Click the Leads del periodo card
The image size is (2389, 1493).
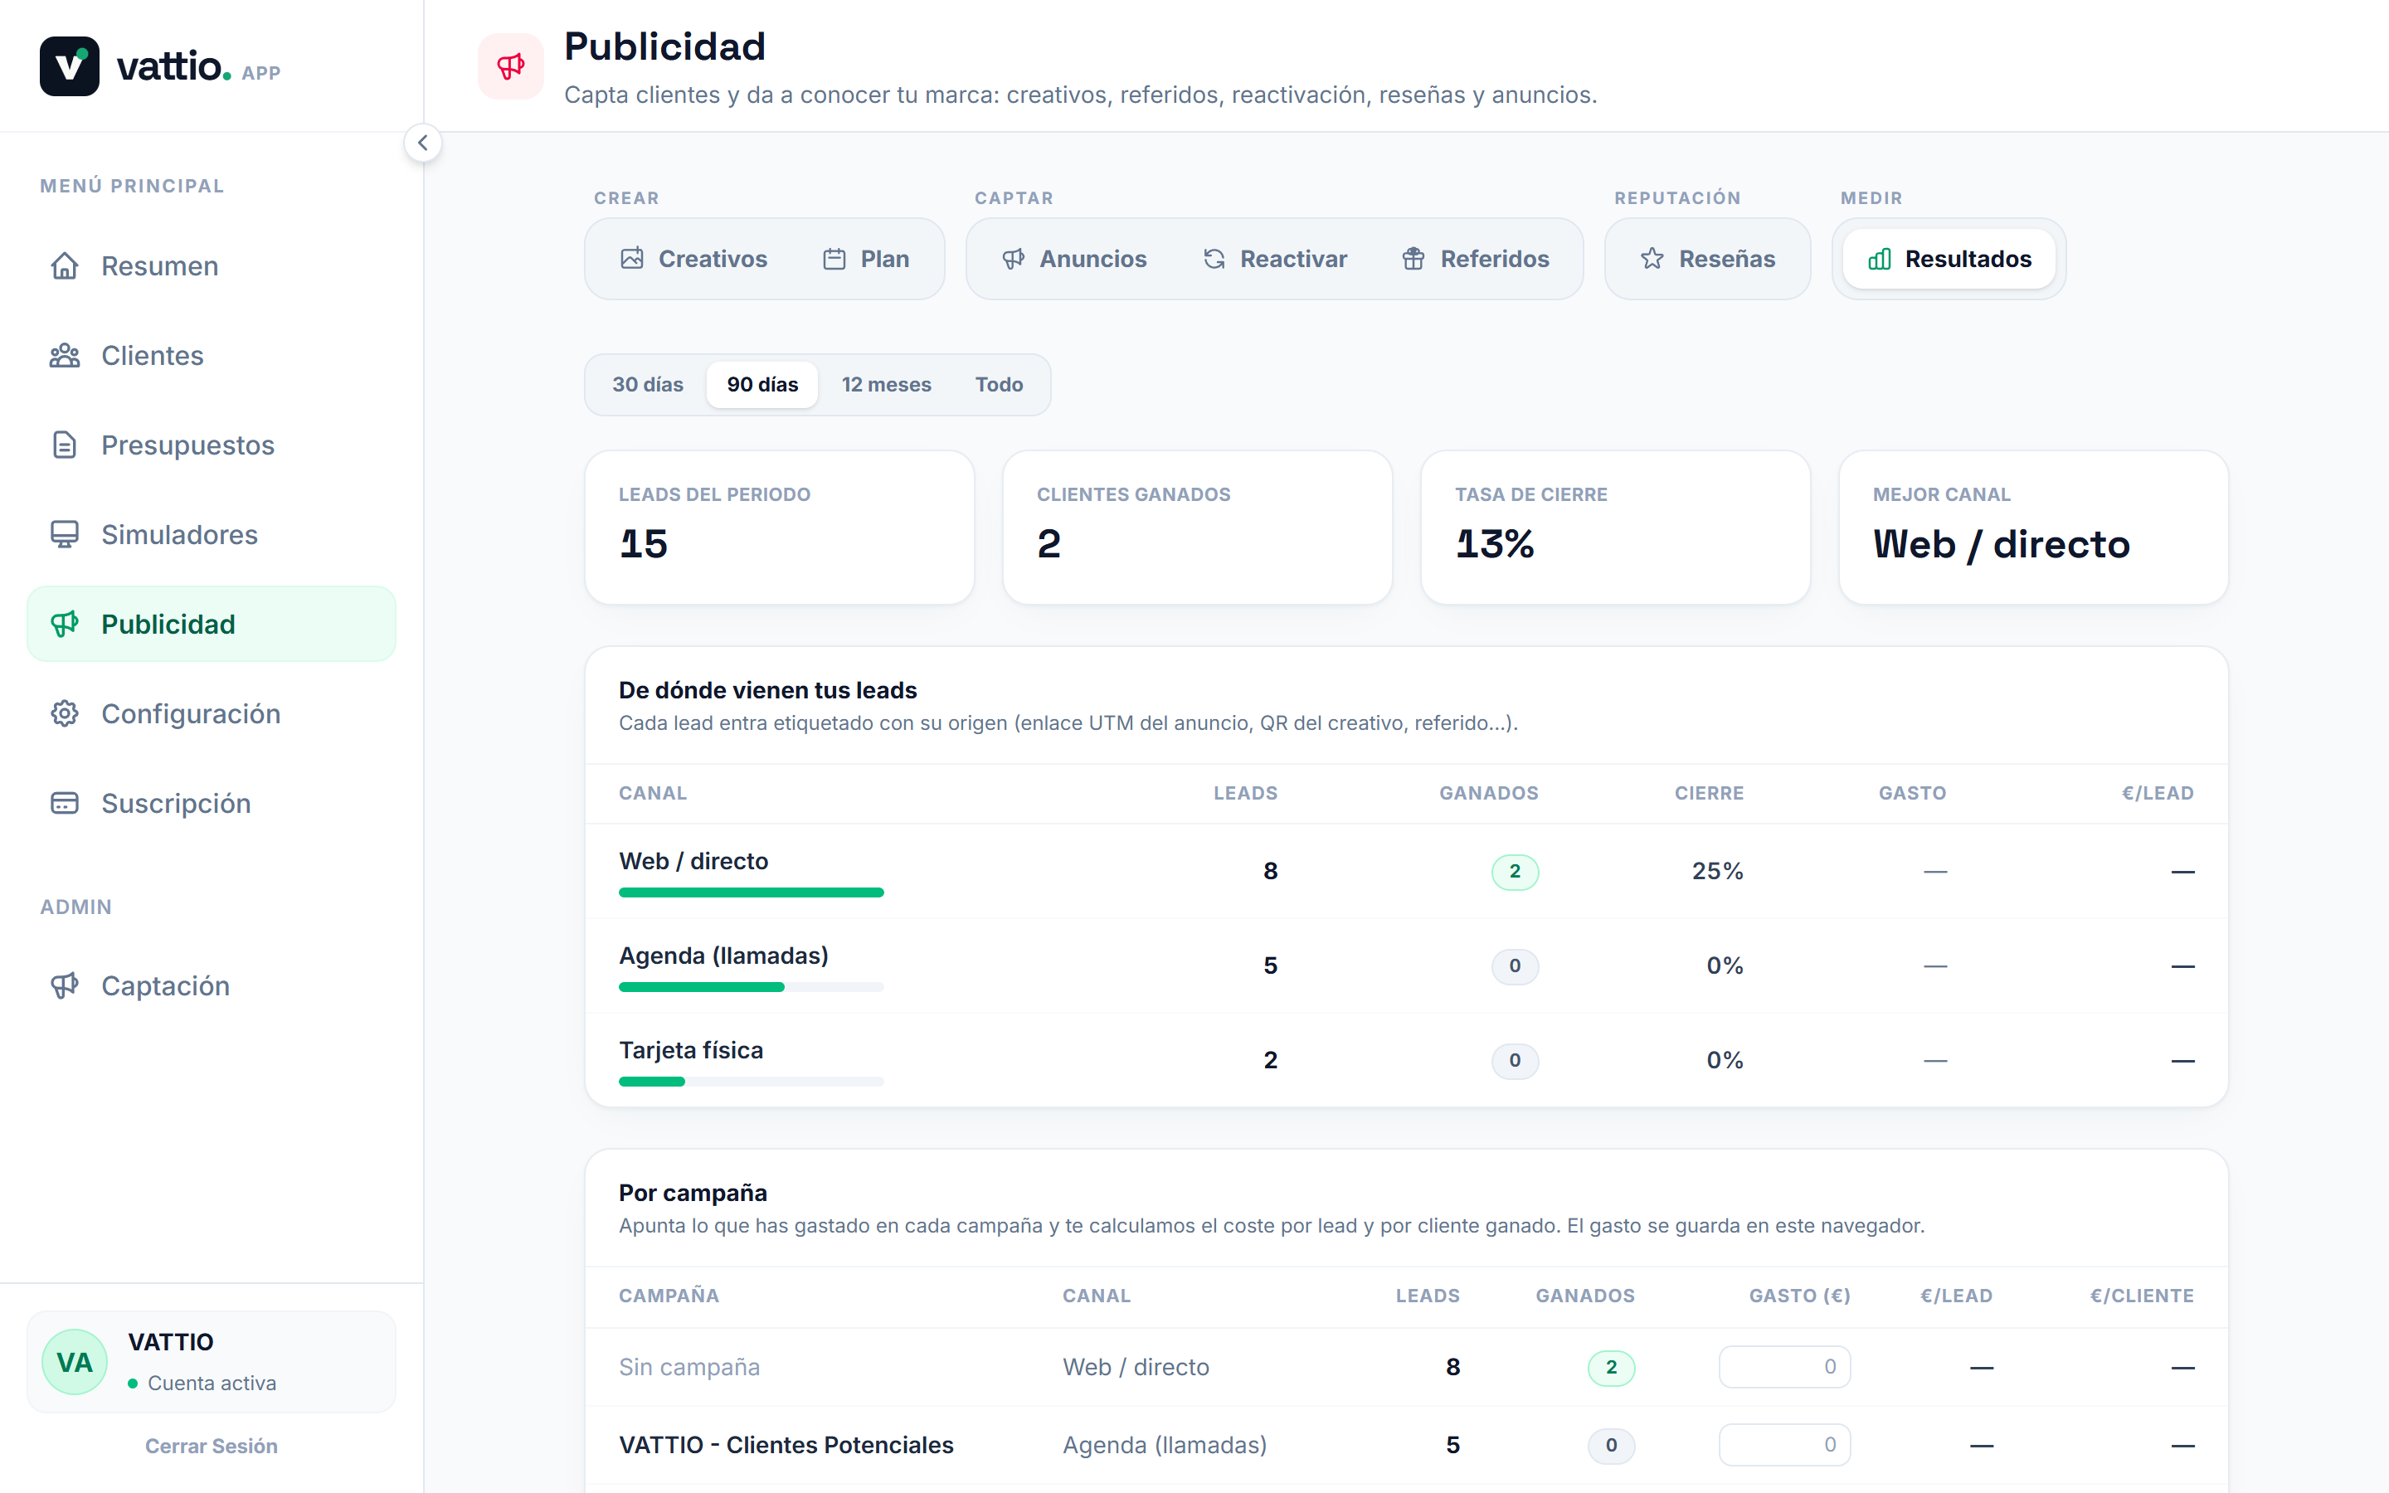coord(780,528)
